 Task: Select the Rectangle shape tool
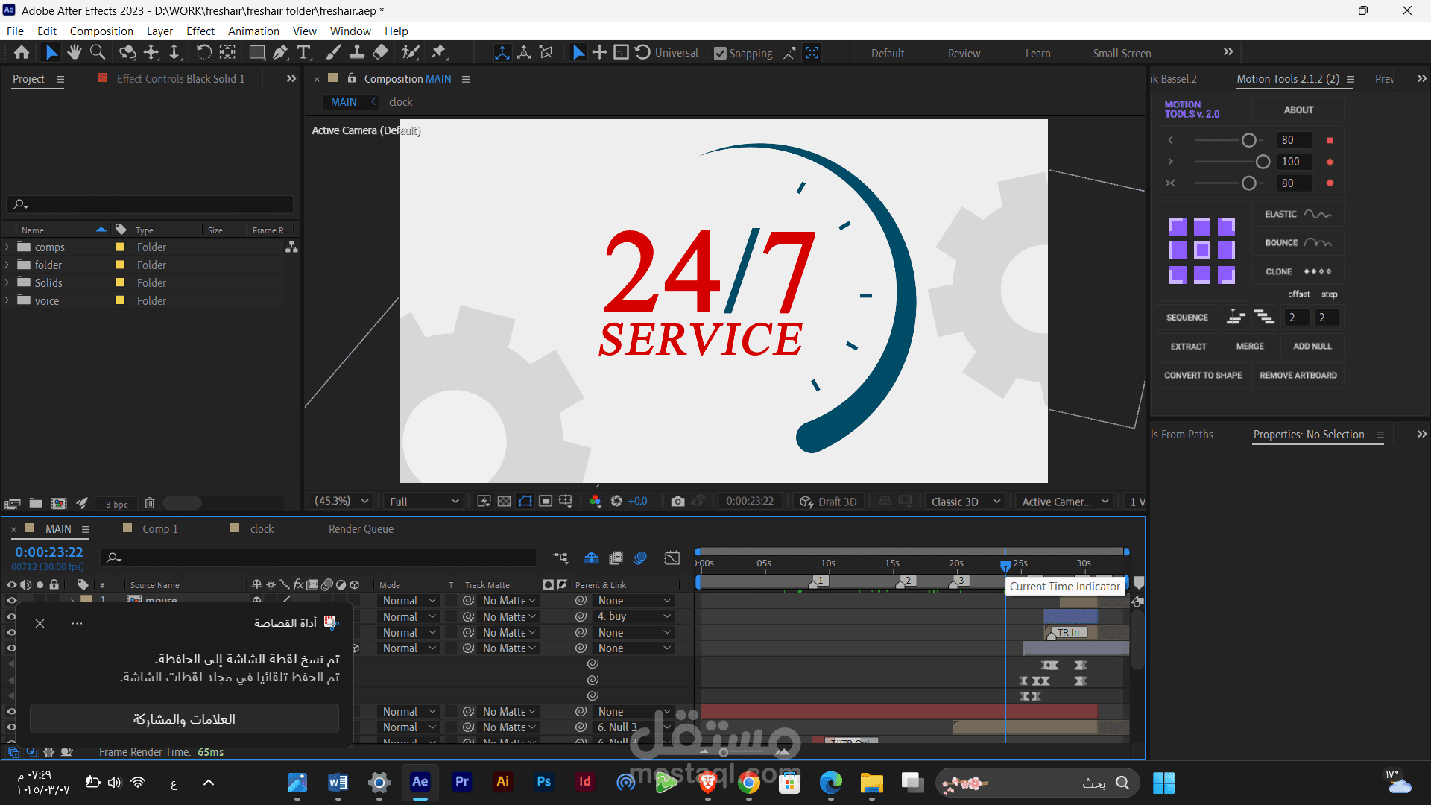256,52
